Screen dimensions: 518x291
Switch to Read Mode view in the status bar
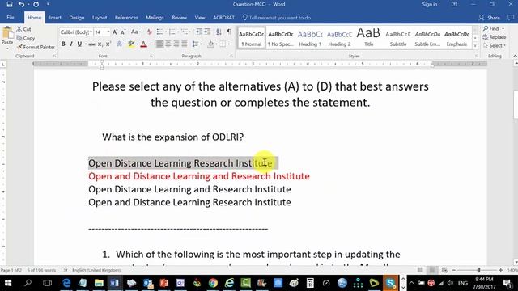pyautogui.click(x=420, y=270)
